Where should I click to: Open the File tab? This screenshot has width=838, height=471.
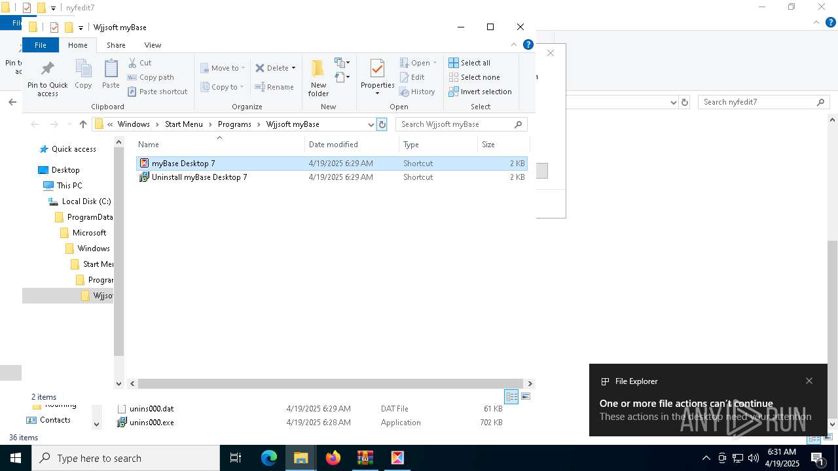[x=41, y=45]
